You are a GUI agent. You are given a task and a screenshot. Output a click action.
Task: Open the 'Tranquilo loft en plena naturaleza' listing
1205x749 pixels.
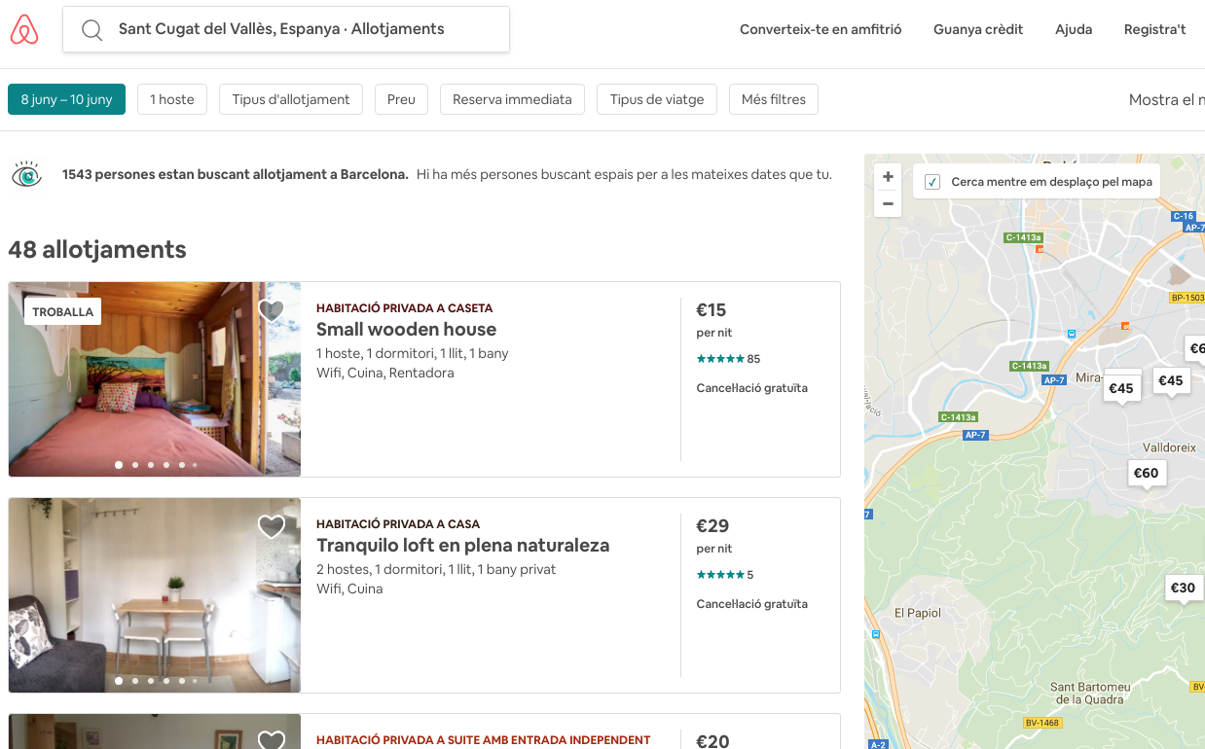click(462, 545)
